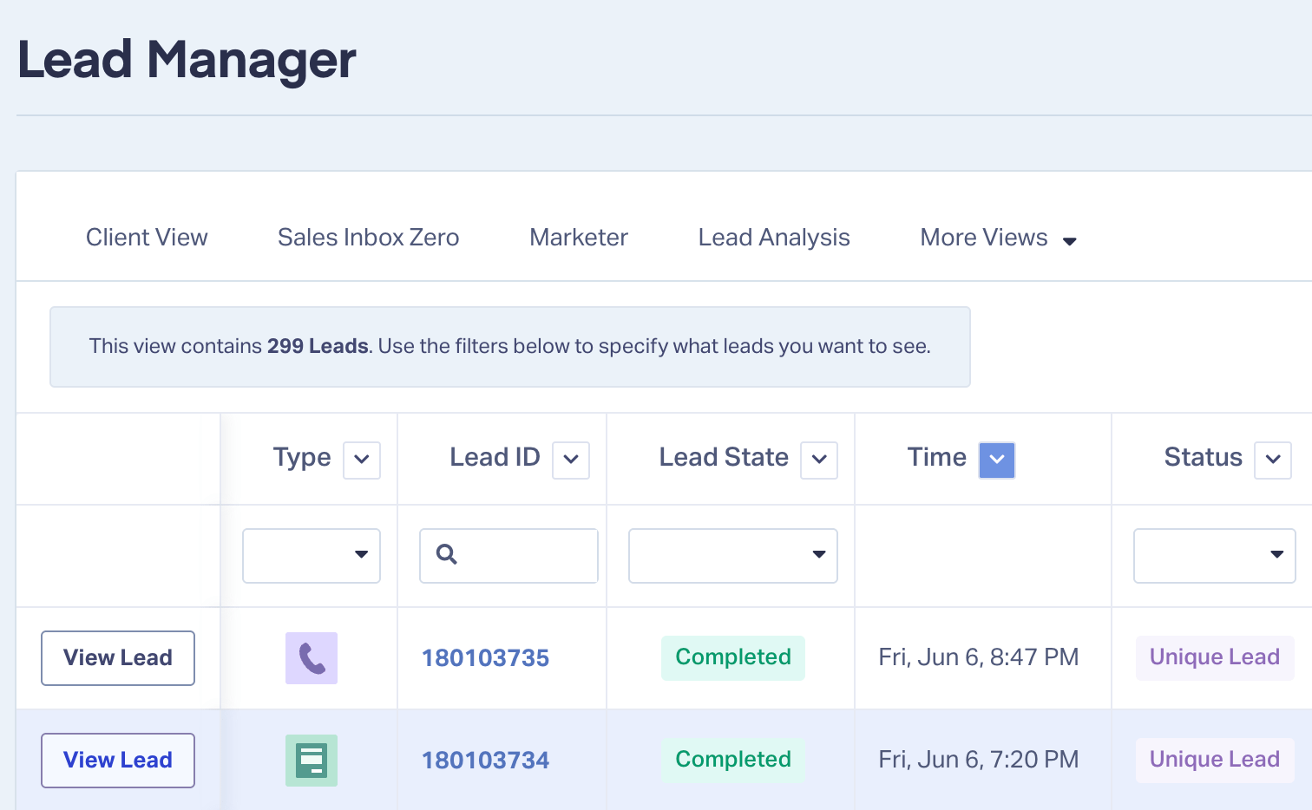This screenshot has height=810, width=1312.
Task: Open the Type column options chevron
Action: tap(362, 460)
